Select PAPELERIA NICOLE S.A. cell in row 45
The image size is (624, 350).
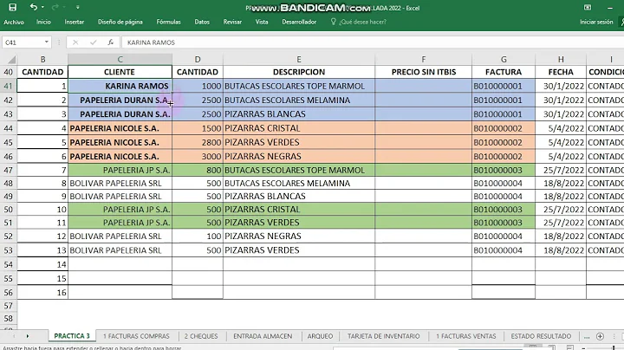click(x=120, y=142)
